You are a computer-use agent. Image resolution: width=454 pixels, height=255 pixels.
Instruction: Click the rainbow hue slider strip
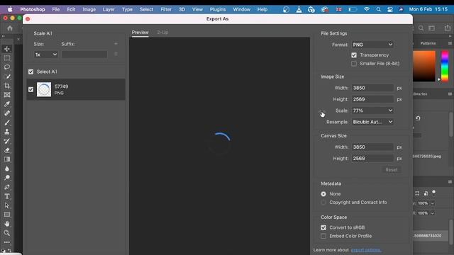coord(445,66)
